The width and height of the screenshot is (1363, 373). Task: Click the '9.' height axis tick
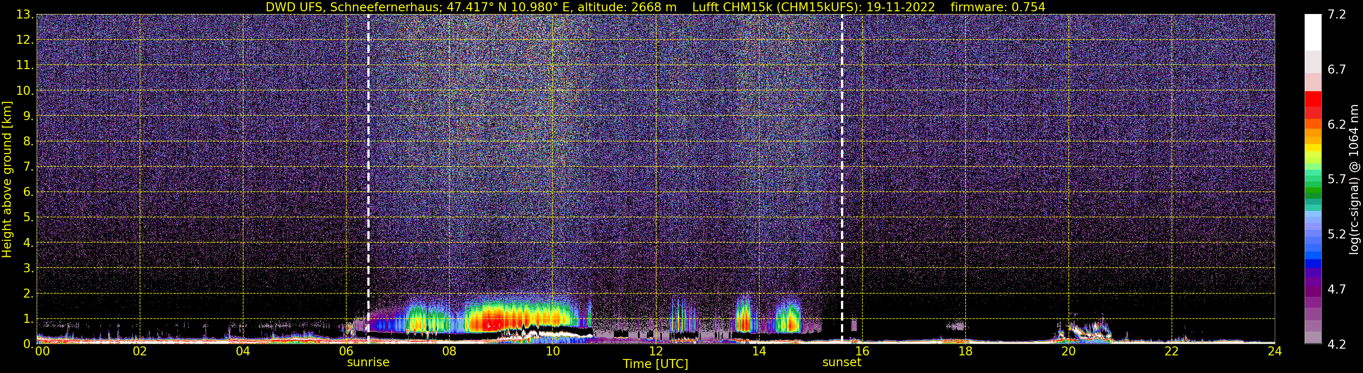coord(28,116)
